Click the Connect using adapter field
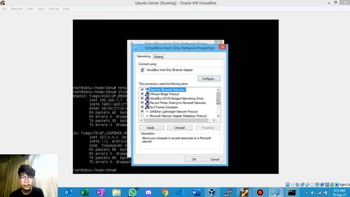 point(179,70)
